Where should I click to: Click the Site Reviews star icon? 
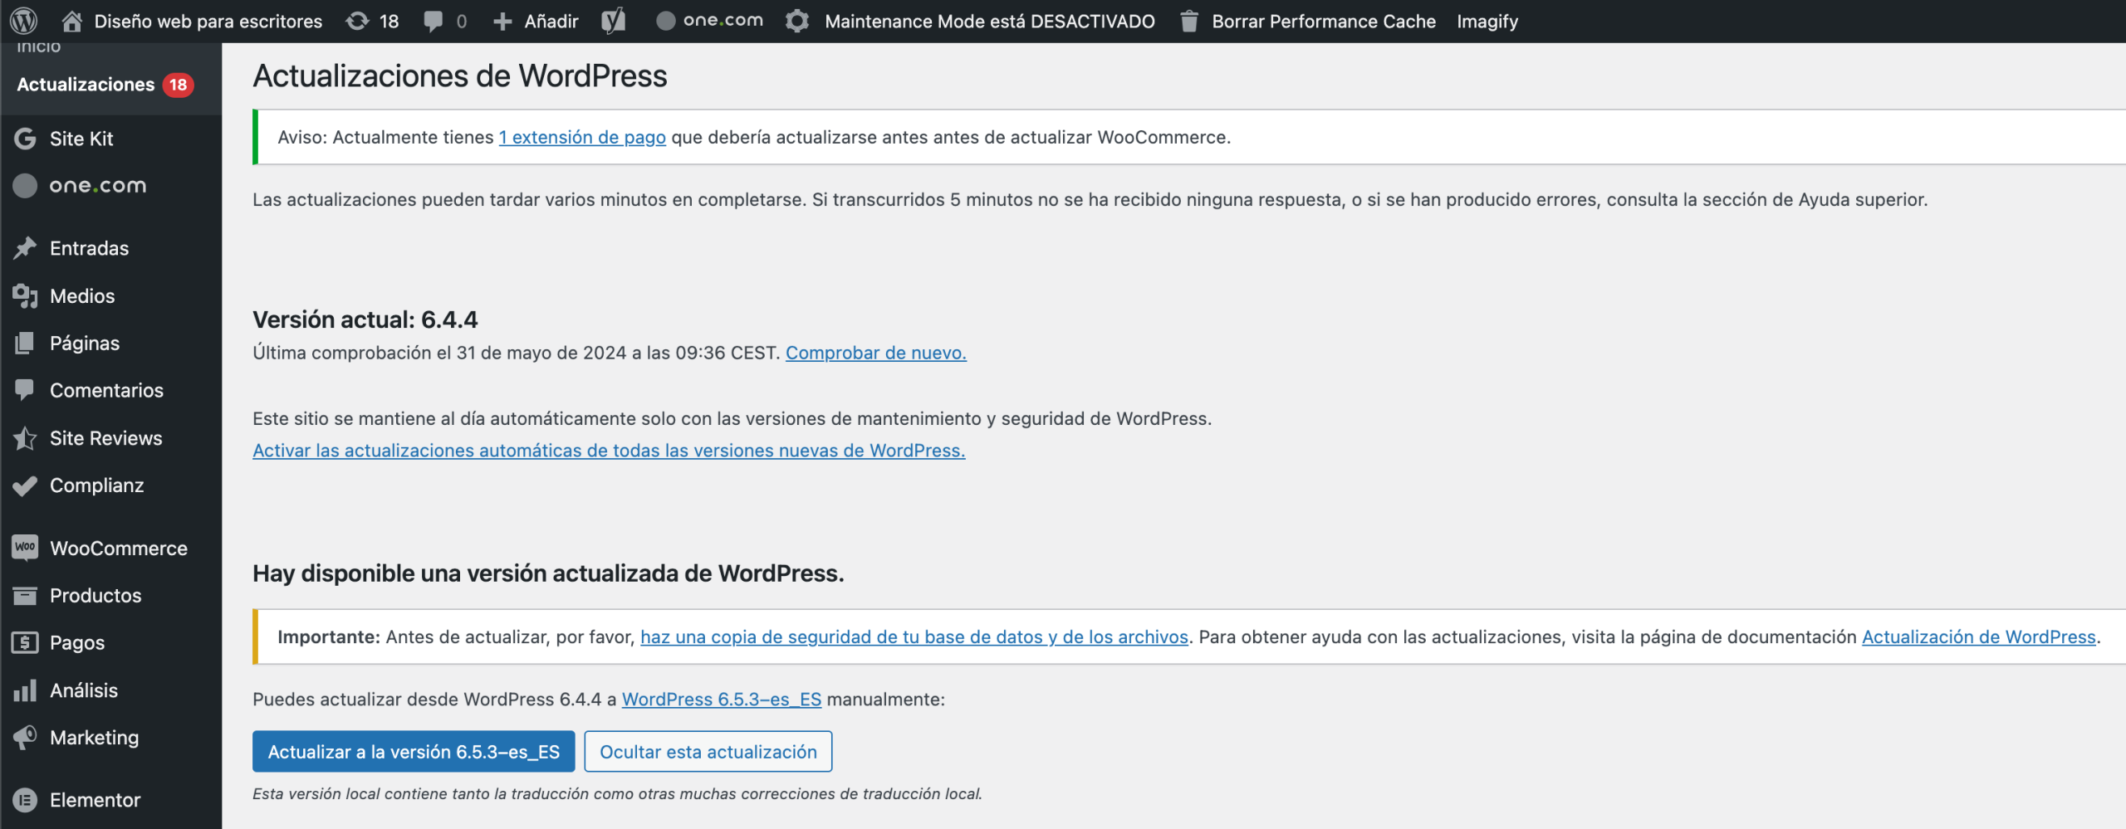(25, 438)
